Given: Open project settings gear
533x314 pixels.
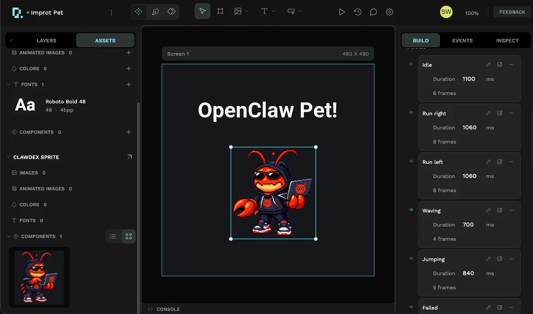Looking at the screenshot, I should coord(390,12).
